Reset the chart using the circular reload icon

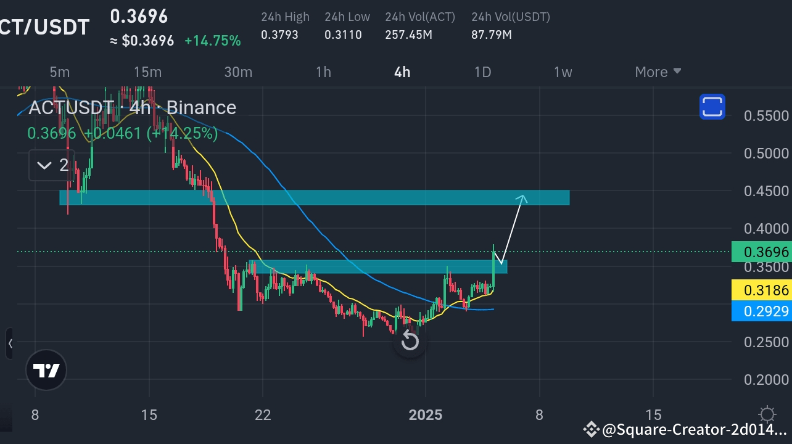pos(410,340)
